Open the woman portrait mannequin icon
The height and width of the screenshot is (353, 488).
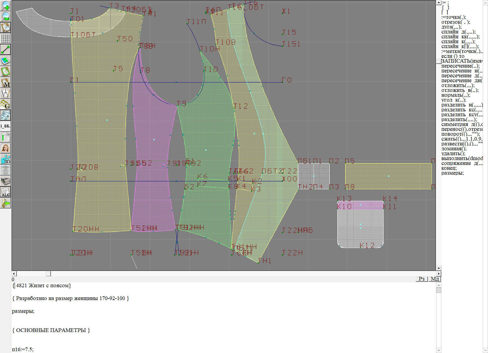[5, 148]
